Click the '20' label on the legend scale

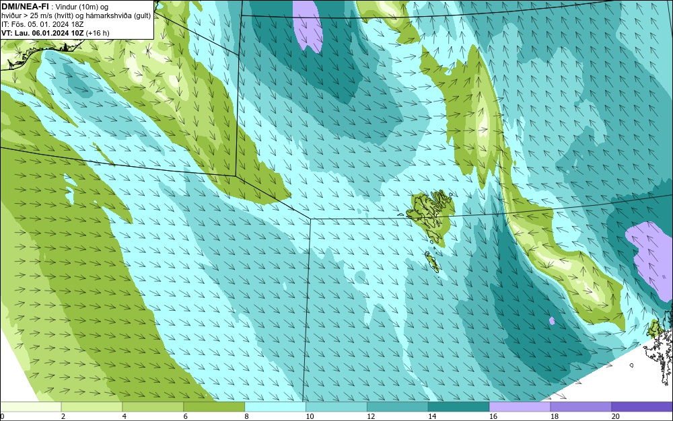(616, 416)
